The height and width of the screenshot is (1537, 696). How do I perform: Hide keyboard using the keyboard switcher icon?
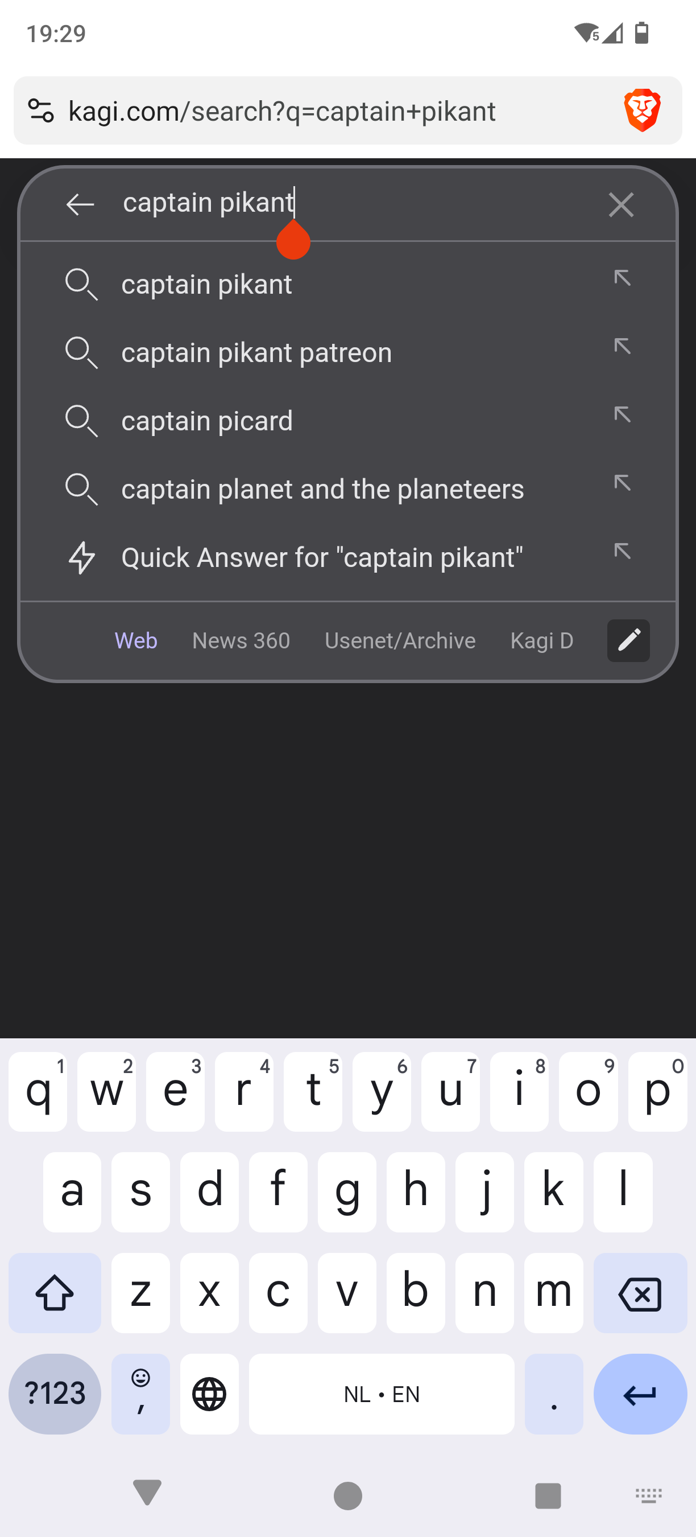[x=648, y=1496]
